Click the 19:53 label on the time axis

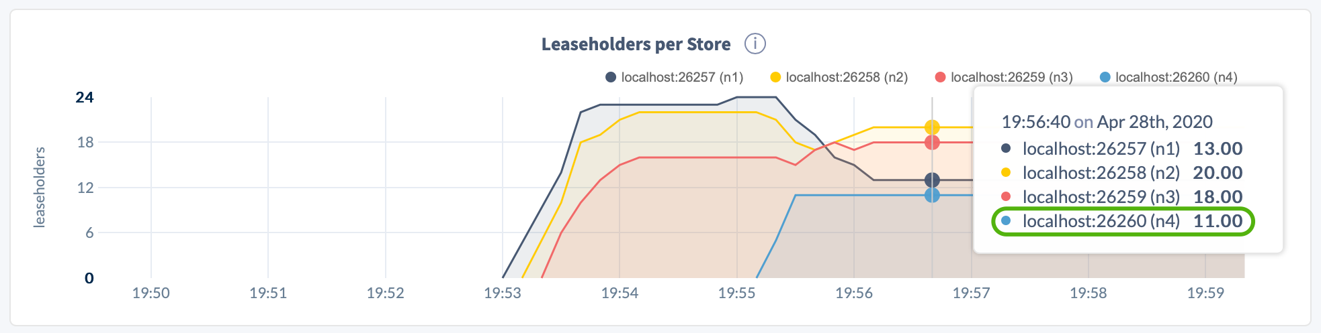pyautogui.click(x=503, y=293)
